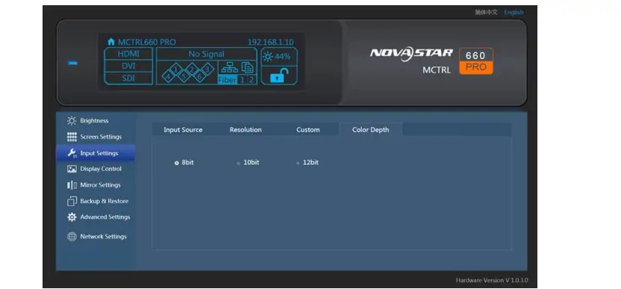The image size is (621, 289).
Task: Click the blue power indicator on device
Action: [73, 63]
